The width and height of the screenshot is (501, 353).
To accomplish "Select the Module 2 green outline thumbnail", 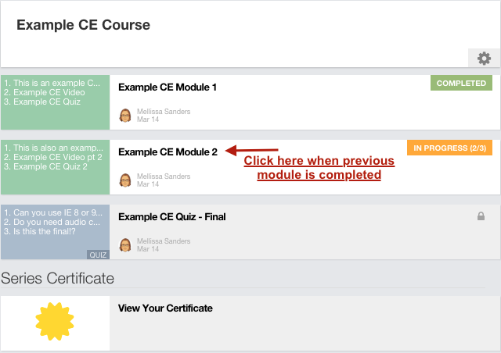I will point(56,167).
